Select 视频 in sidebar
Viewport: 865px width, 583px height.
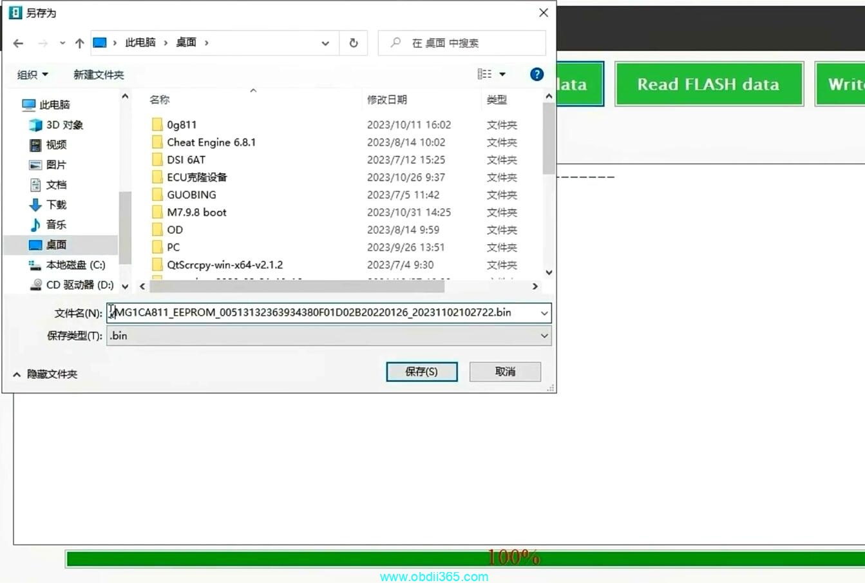pyautogui.click(x=48, y=145)
